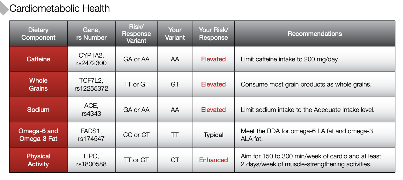
Task: Click the LIPC rs1800588 gene cell
Action: click(92, 160)
